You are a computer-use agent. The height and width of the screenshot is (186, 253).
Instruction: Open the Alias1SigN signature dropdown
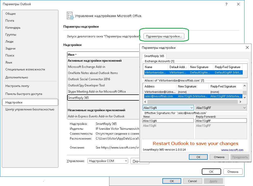(168, 108)
